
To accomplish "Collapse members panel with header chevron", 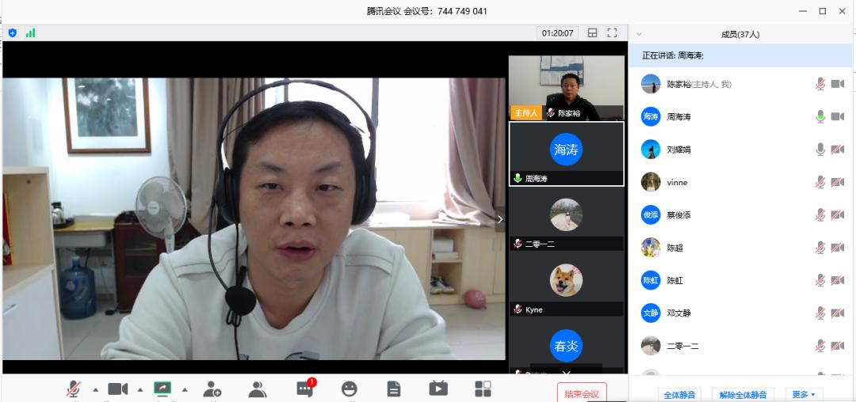I will coord(640,34).
